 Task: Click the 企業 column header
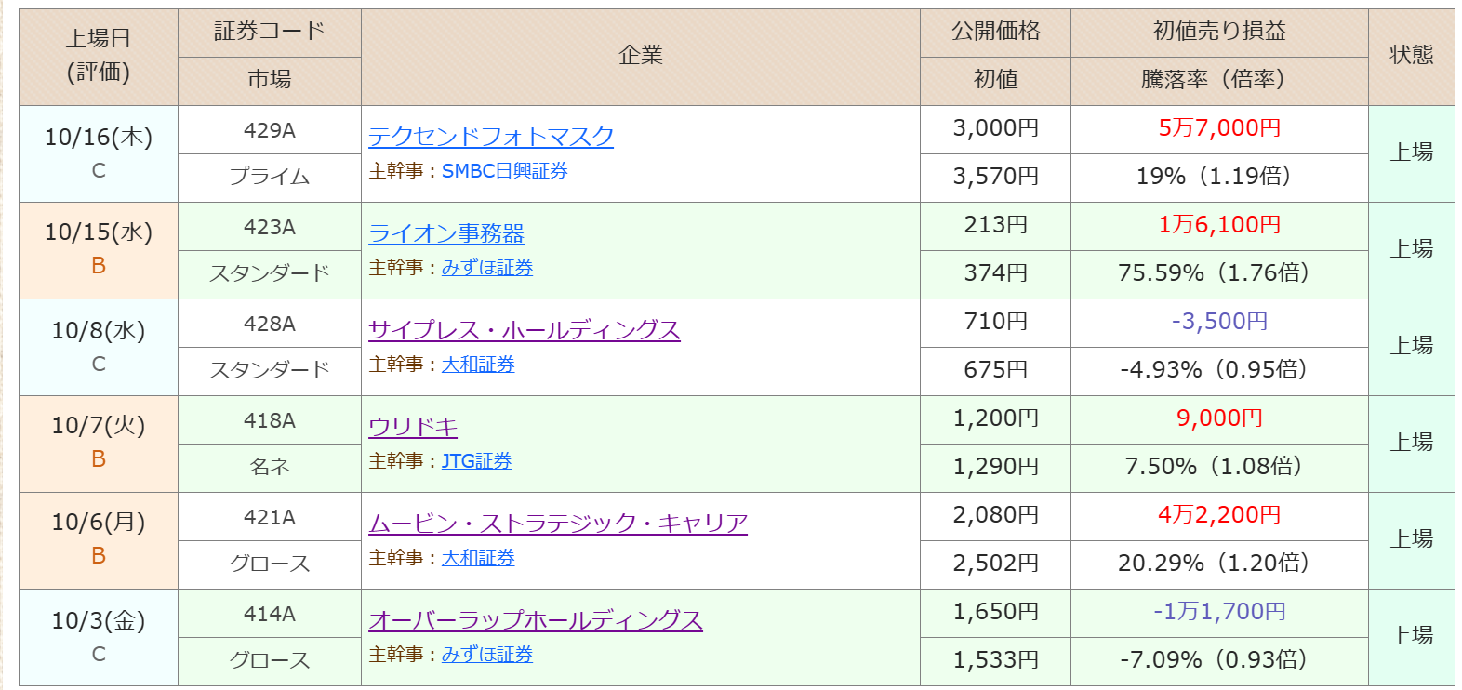pos(640,56)
